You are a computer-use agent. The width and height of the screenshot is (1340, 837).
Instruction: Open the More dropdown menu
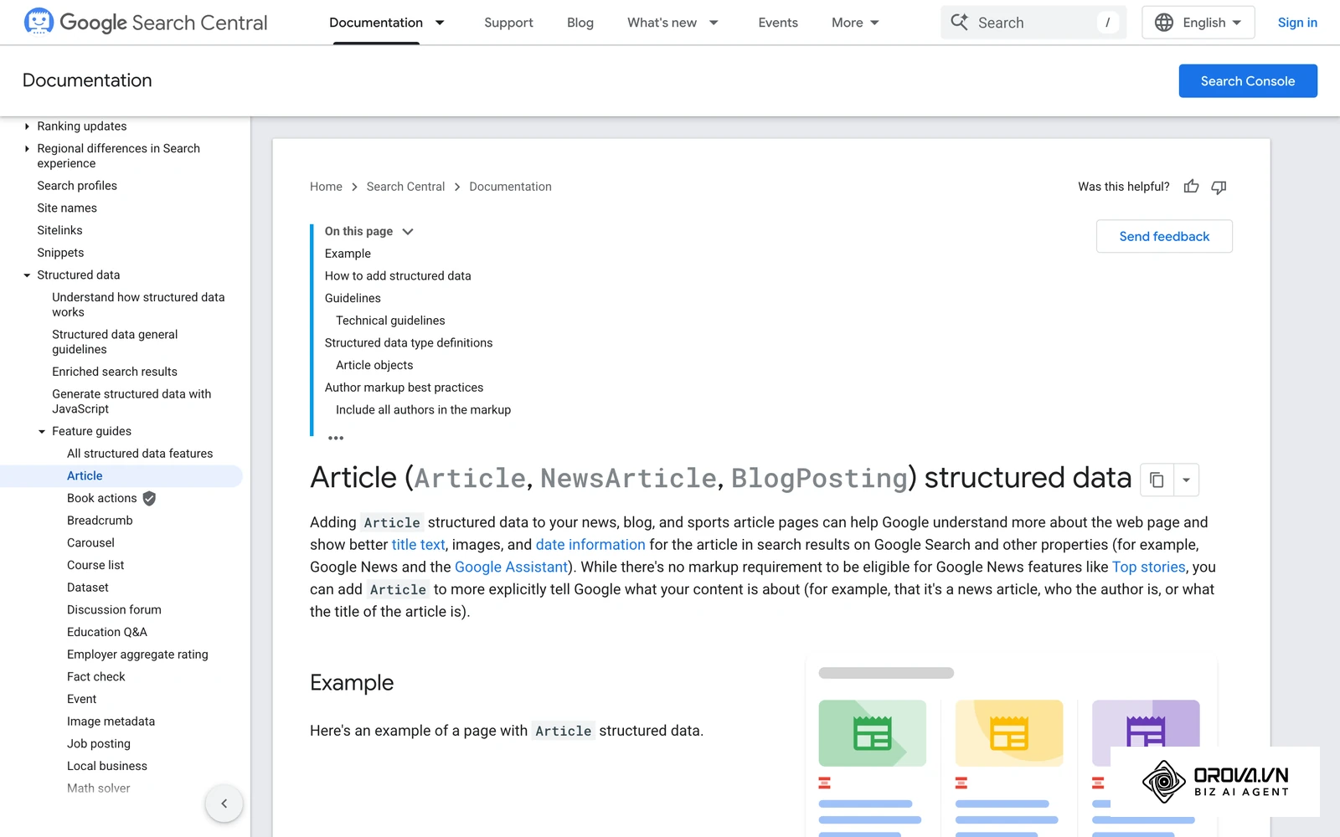pos(855,23)
